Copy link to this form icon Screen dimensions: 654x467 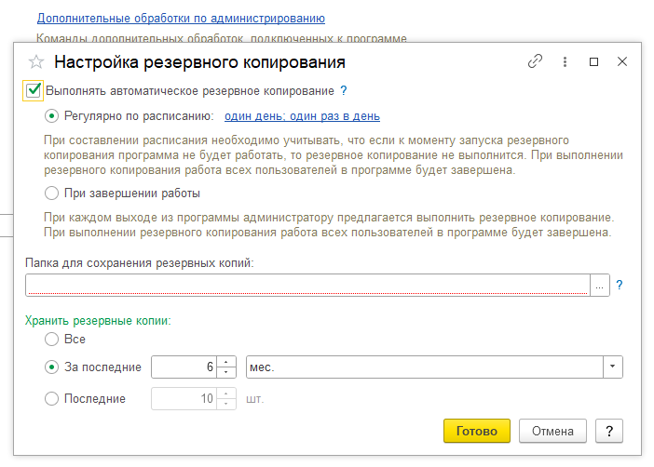coord(535,62)
